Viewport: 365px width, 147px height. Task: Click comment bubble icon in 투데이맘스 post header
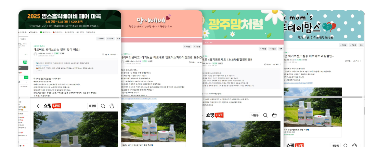346,61
